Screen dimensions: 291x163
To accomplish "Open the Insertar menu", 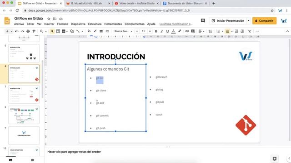I will click(x=49, y=24).
